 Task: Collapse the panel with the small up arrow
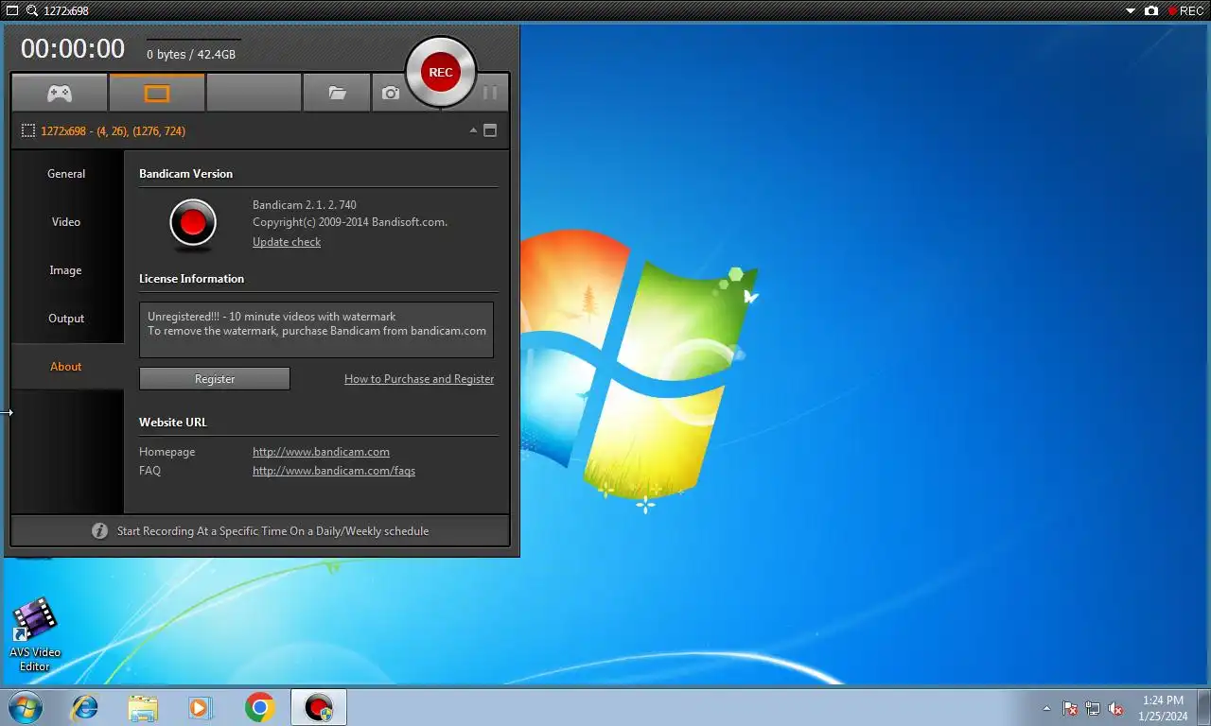tap(473, 130)
